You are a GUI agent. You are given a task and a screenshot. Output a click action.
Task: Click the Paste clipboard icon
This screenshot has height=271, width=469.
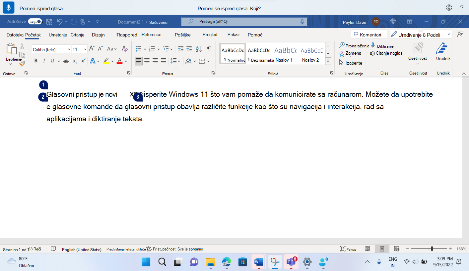12,49
